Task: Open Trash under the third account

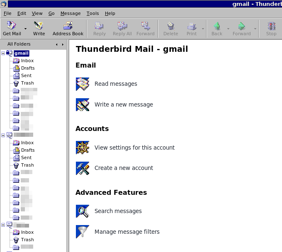Action: (x=27, y=240)
